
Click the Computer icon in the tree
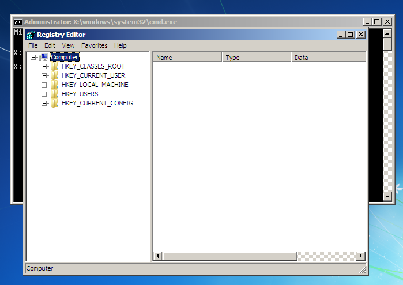(44, 57)
